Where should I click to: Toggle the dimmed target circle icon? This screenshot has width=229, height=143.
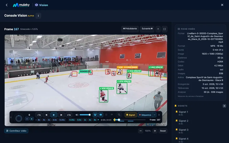pyautogui.click(x=106, y=115)
